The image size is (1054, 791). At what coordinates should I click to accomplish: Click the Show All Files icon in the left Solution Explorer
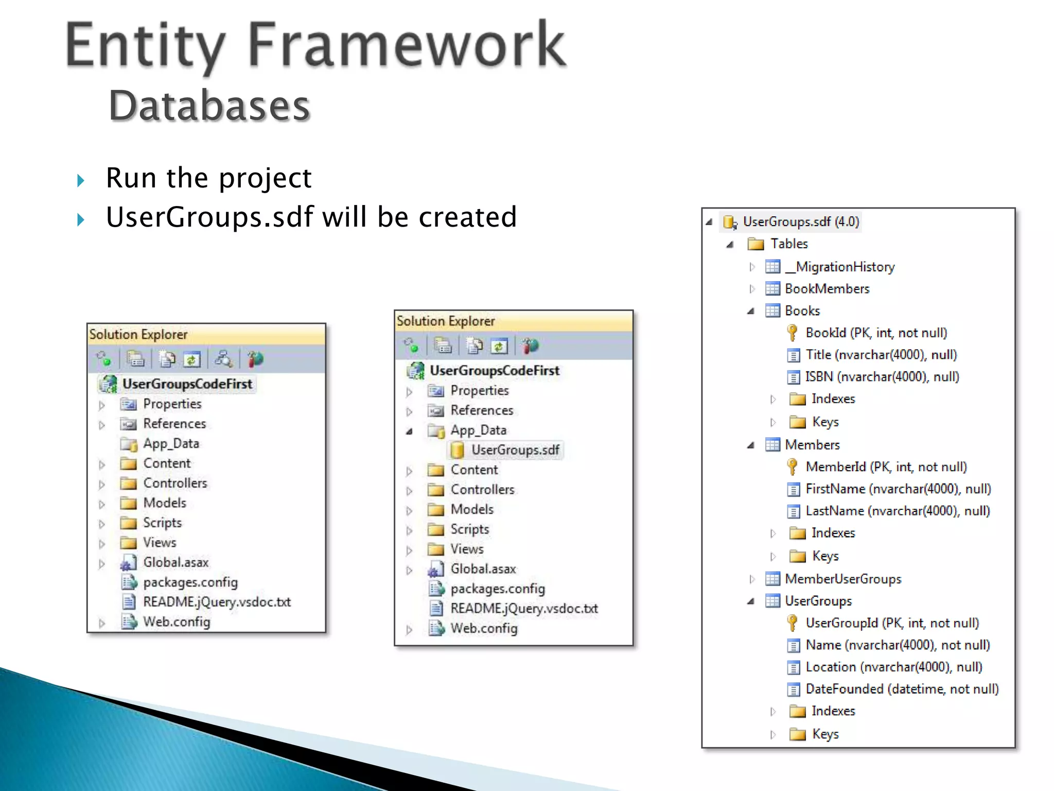pos(167,359)
